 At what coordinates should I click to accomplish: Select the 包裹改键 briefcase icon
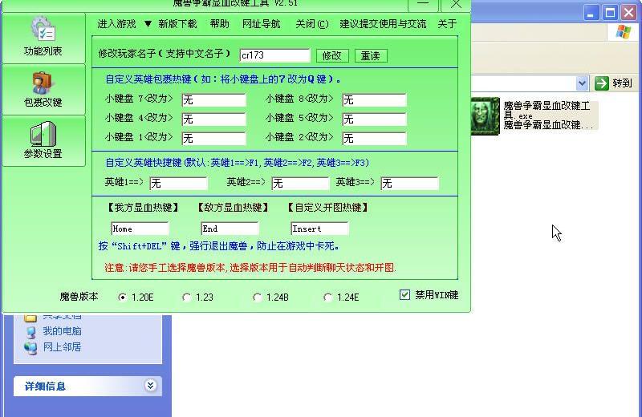(43, 83)
